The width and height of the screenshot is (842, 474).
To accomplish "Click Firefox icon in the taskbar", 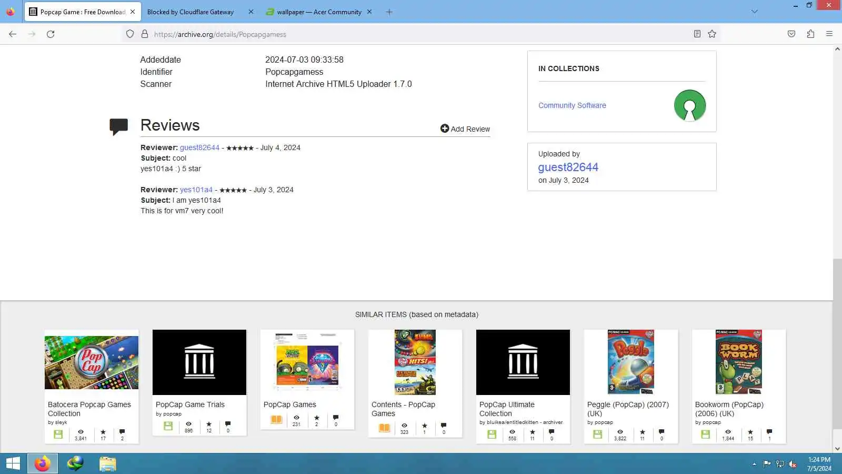I will point(43,463).
